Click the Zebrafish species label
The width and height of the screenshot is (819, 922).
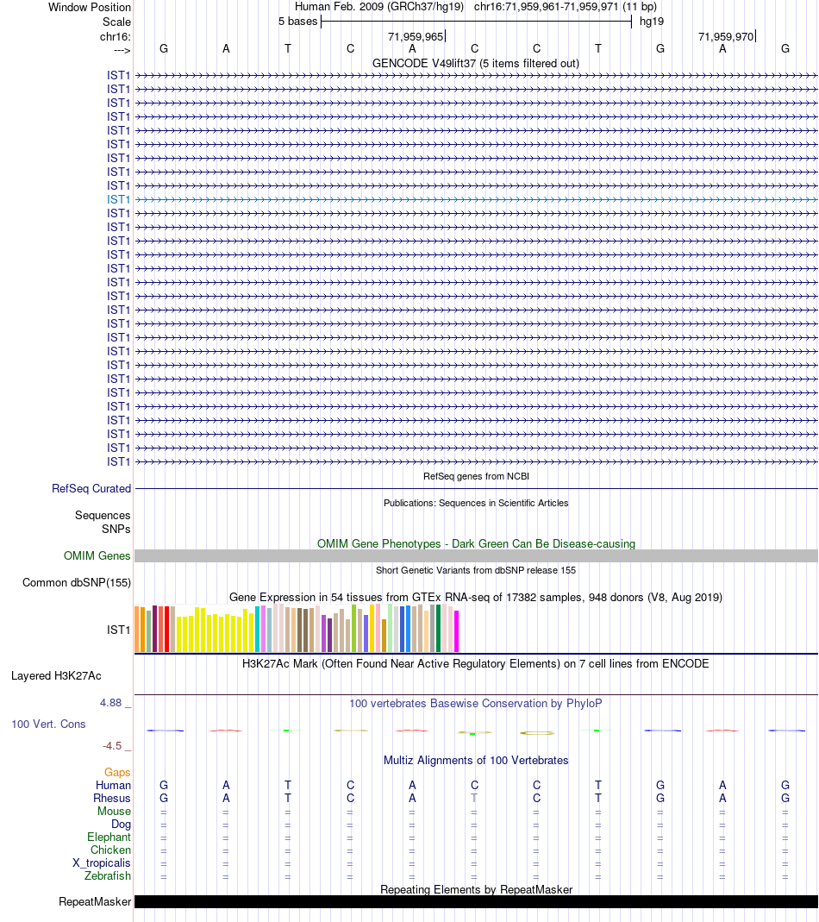[x=108, y=875]
